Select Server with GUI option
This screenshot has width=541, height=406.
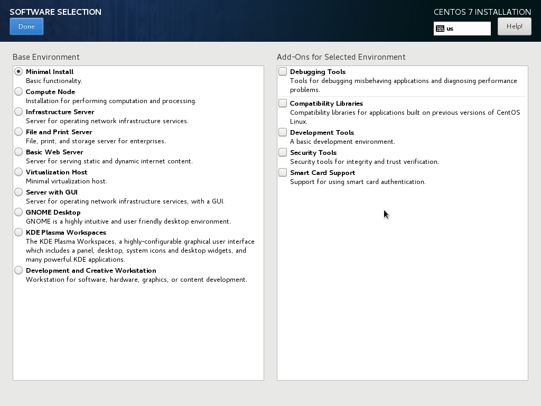[x=18, y=191]
